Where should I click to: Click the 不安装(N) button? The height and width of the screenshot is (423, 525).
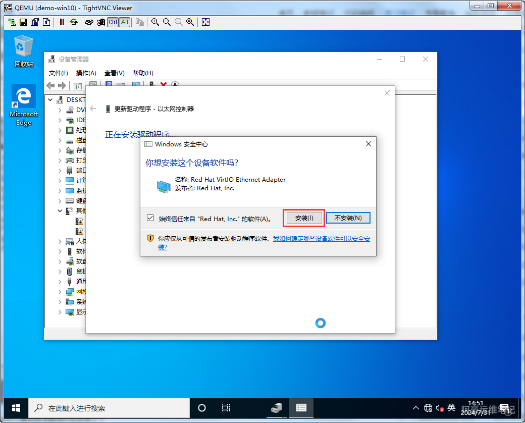(348, 218)
